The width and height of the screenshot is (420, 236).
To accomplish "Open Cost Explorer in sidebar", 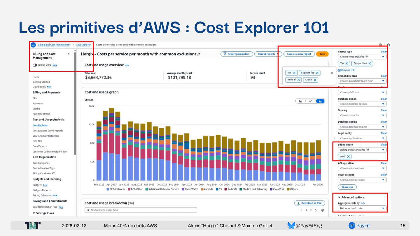I will coord(40,126).
